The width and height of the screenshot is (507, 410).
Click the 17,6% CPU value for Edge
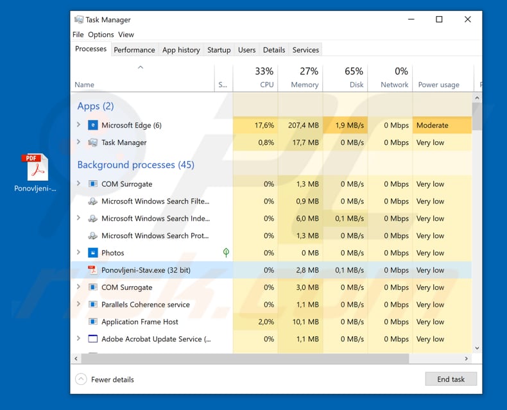tap(264, 125)
